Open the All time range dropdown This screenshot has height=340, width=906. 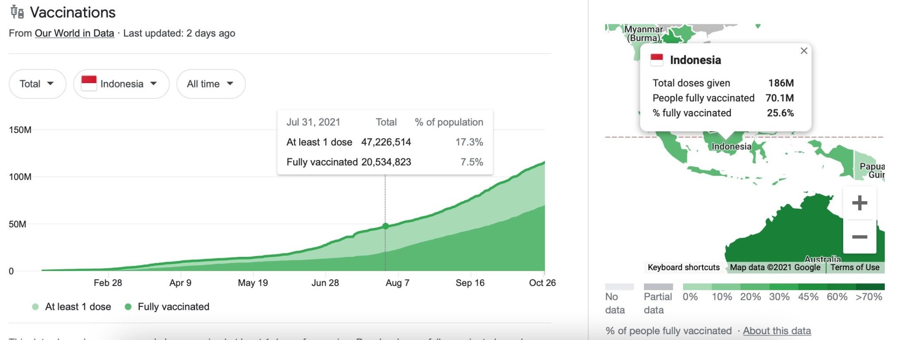[211, 84]
